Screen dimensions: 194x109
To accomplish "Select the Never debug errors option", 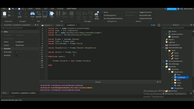I will pyautogui.click(x=105, y=12).
